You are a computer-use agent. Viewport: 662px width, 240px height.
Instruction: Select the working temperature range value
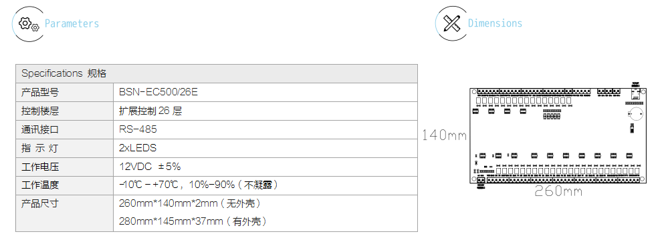(199, 185)
